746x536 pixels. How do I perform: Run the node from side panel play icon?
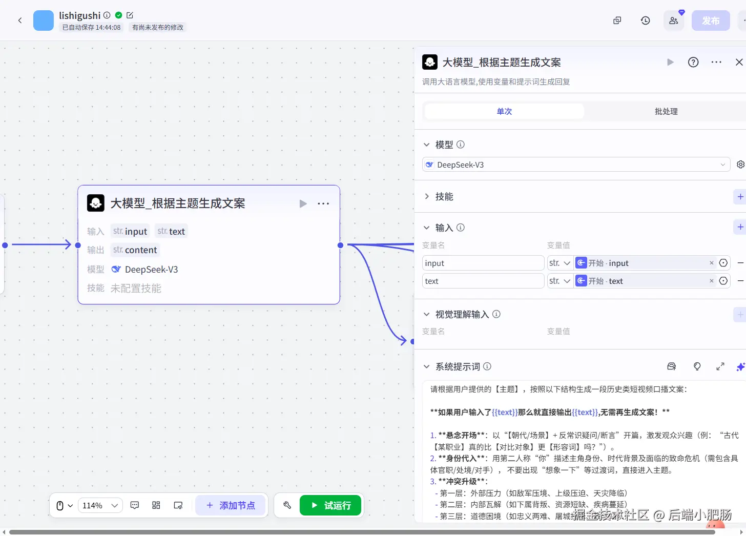click(x=670, y=62)
